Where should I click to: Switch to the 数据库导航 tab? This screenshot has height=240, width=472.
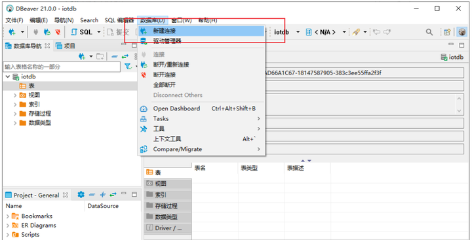tap(27, 46)
